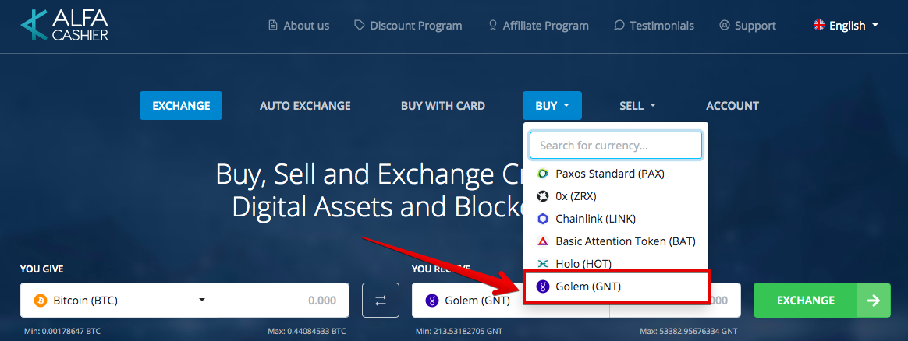
Task: Click the Max: 0.44084533 BTC text
Action: (x=307, y=332)
